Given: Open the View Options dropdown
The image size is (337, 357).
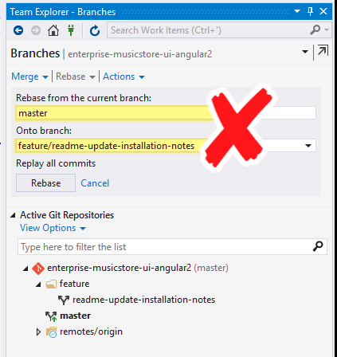Looking at the screenshot, I should [x=53, y=228].
